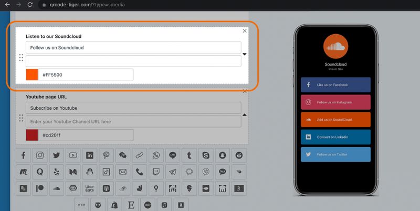
Task: Select the Etsy 'E' icon
Action: (x=131, y=204)
